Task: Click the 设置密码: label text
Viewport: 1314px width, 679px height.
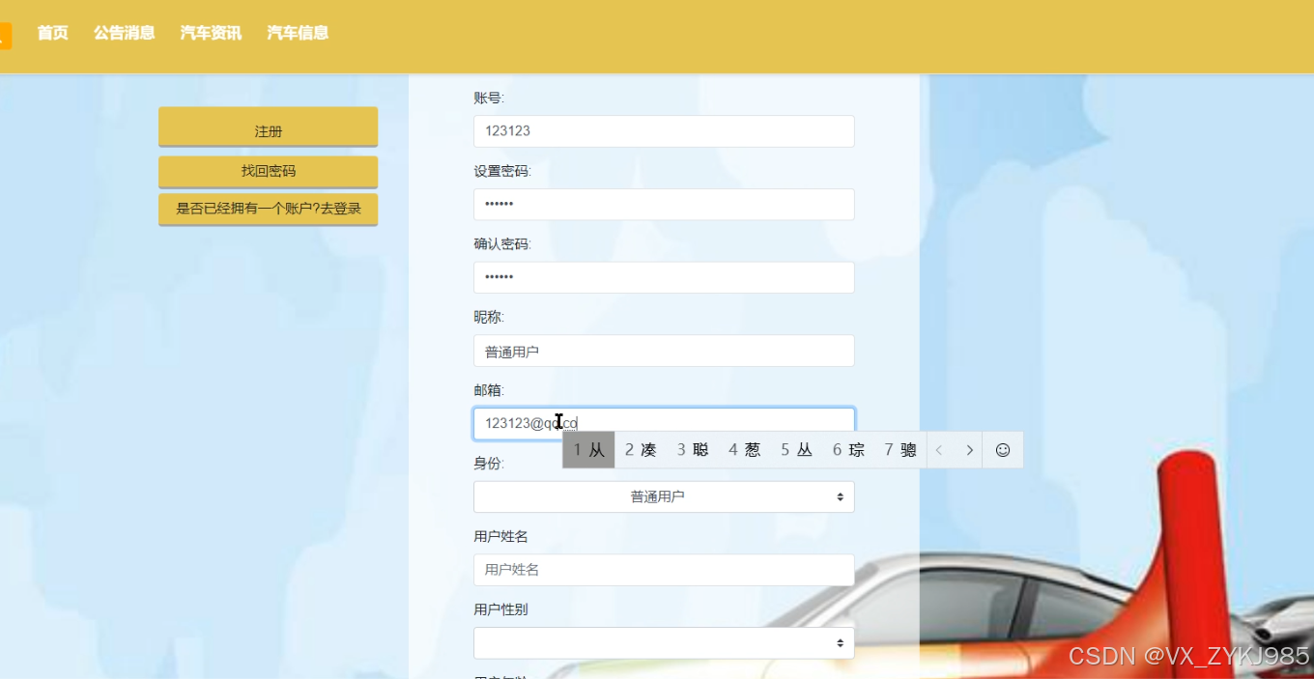Action: [x=502, y=171]
